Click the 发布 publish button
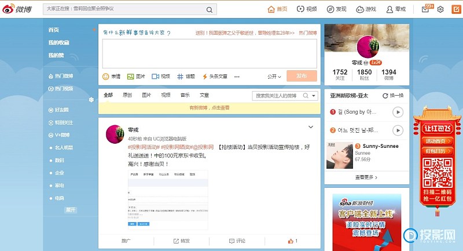 coord(302,76)
